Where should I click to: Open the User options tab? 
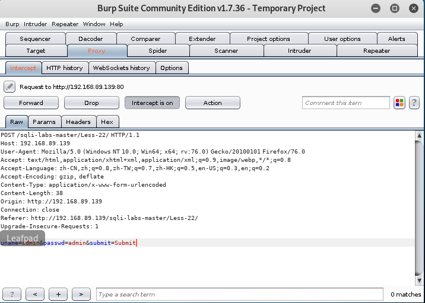point(342,39)
